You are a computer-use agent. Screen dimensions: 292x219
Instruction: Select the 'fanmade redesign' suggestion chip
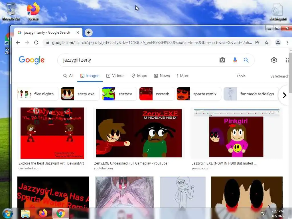pos(251,94)
